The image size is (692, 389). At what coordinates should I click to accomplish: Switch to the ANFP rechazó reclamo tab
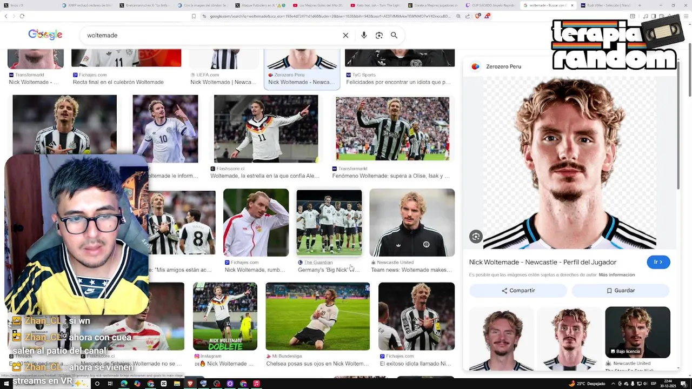[86, 5]
